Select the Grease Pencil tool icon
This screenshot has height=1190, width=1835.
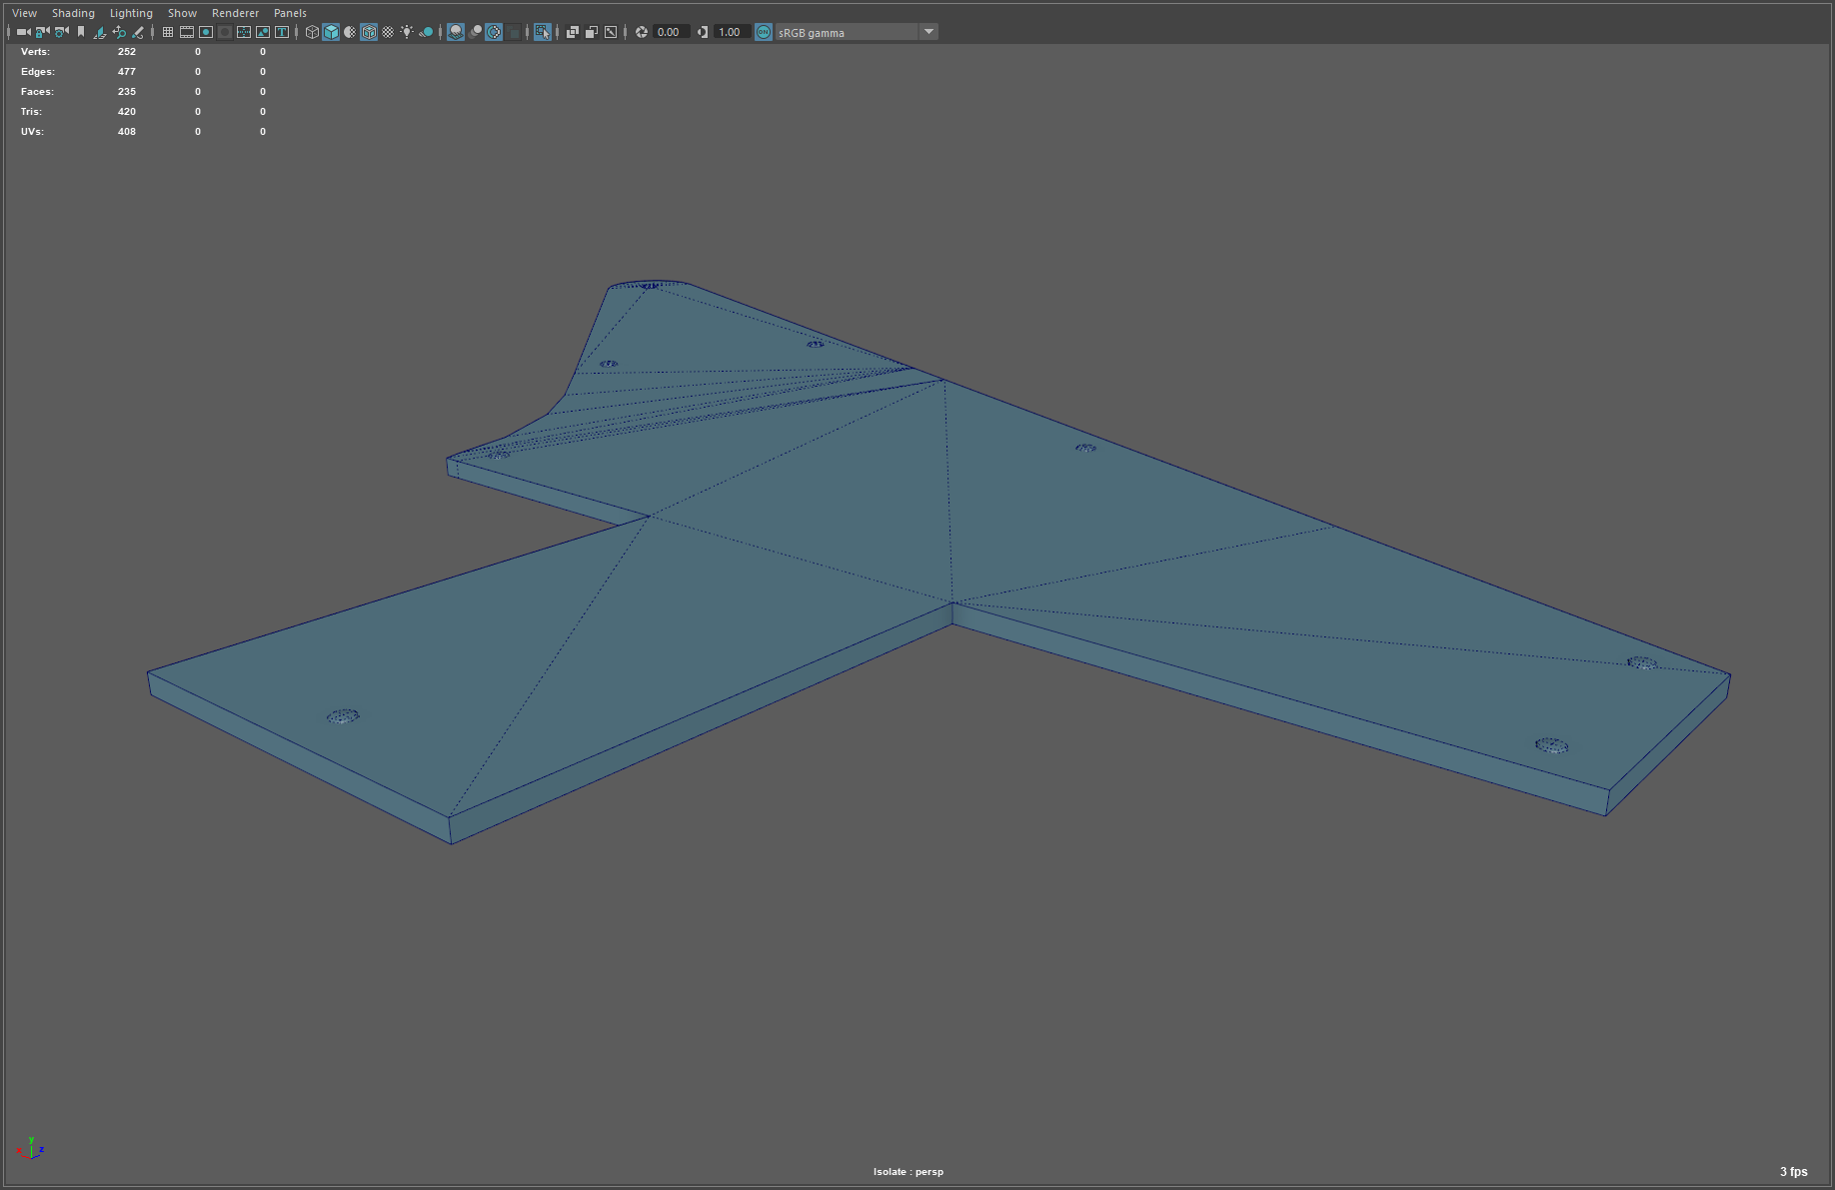(x=138, y=32)
